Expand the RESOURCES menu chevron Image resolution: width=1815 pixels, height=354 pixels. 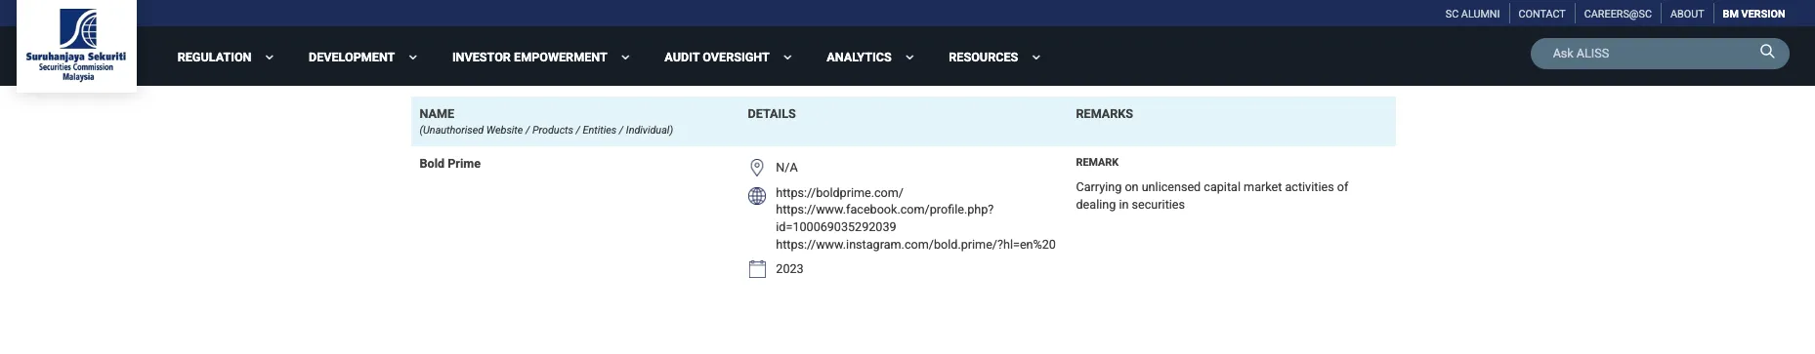pyautogui.click(x=1036, y=58)
